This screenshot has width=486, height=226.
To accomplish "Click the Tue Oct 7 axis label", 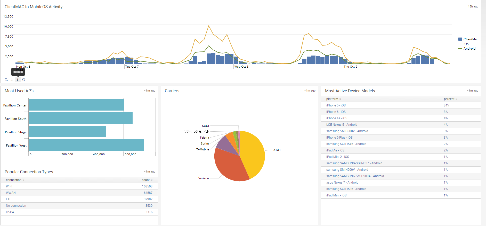I will [132, 67].
